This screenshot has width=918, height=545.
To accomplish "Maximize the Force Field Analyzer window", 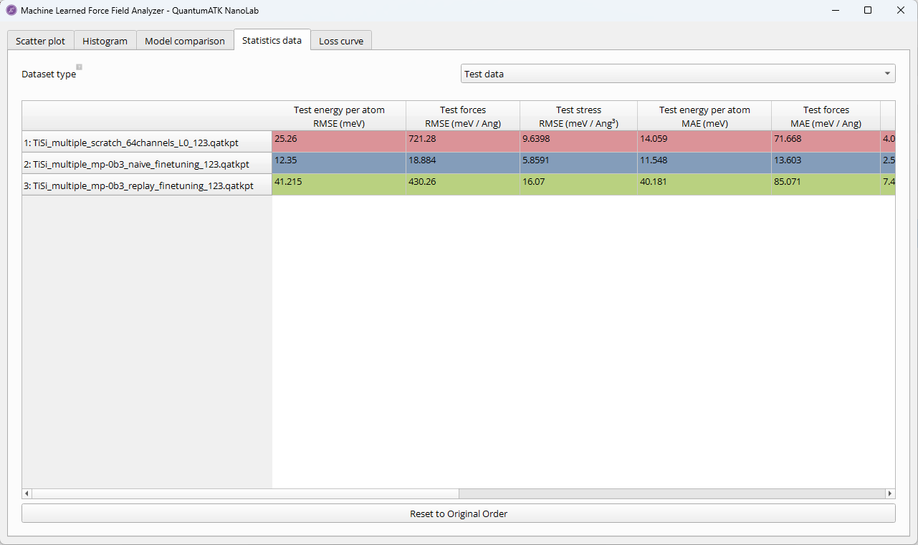I will 868,11.
